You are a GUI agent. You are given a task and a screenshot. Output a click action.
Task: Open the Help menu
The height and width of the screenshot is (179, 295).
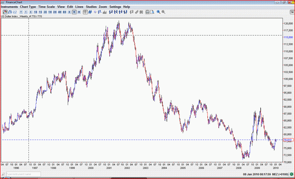click(127, 7)
